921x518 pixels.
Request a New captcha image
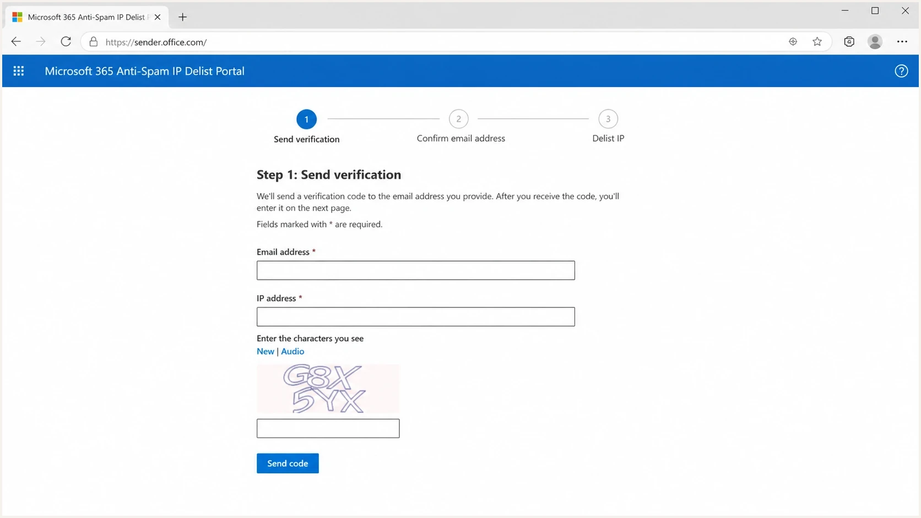[x=265, y=351]
